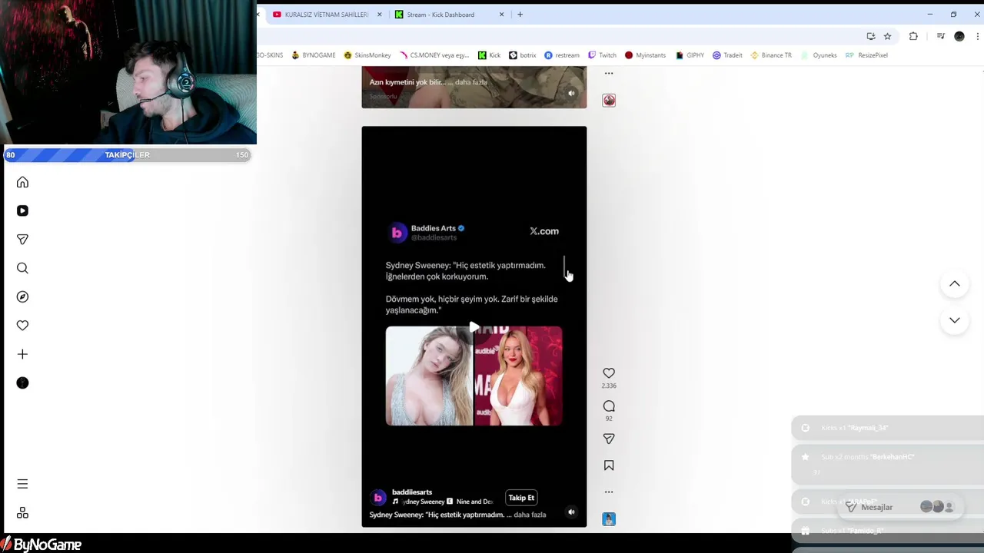Open CS.MONEY bookmark
Image resolution: width=984 pixels, height=553 pixels.
tap(434, 55)
